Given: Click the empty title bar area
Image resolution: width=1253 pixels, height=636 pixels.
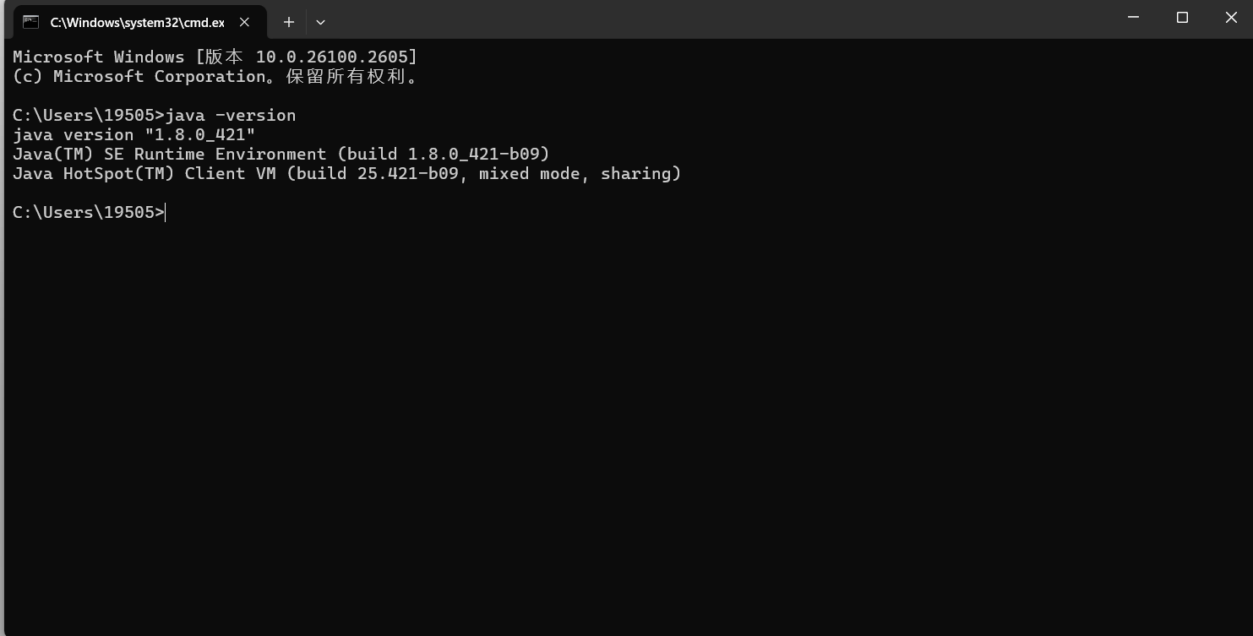Looking at the screenshot, I should (718, 20).
